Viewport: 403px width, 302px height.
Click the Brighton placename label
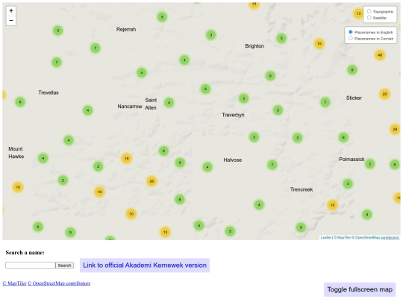click(254, 46)
